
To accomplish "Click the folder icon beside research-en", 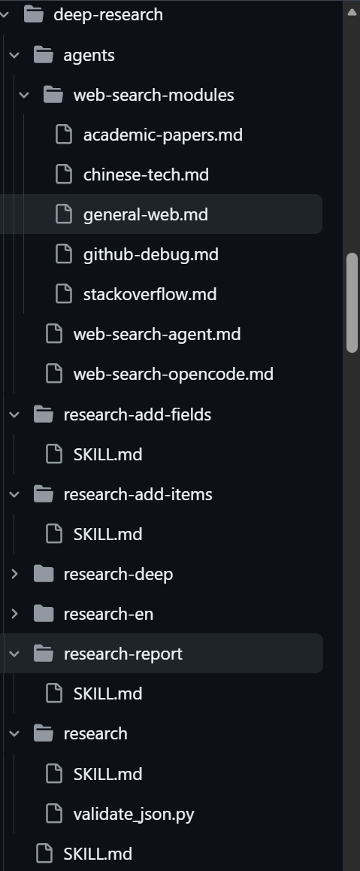I will tap(44, 614).
